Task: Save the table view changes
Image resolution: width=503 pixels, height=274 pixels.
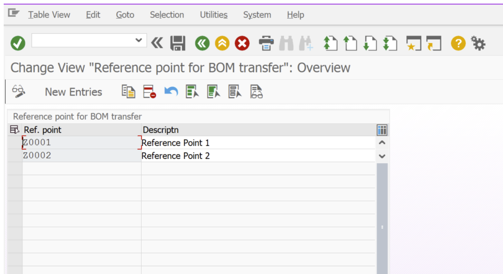Action: tap(178, 43)
